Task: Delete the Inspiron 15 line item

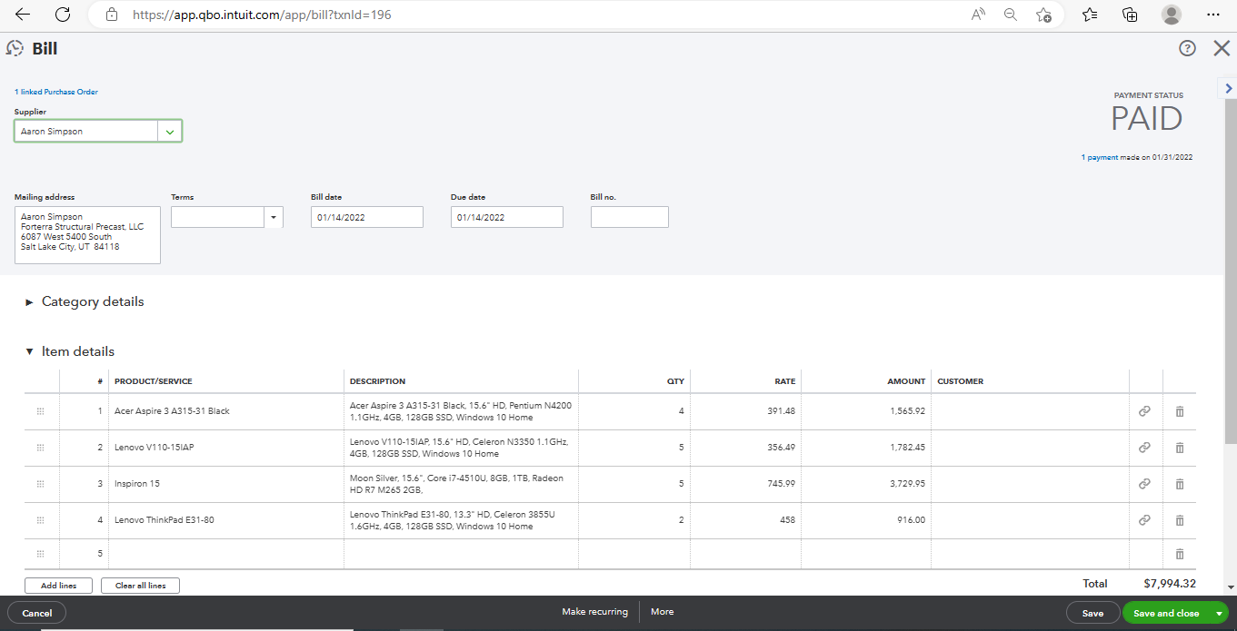Action: pos(1180,484)
